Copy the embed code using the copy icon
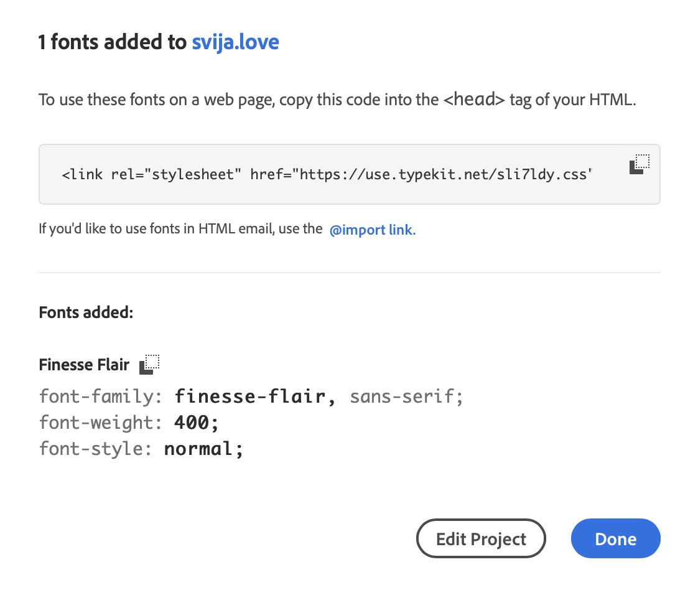698x590 pixels. pyautogui.click(x=640, y=164)
